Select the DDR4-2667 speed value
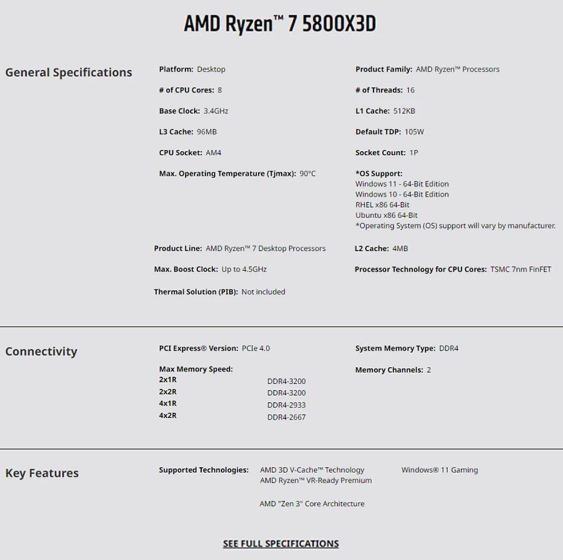This screenshot has height=560, width=563. click(286, 417)
